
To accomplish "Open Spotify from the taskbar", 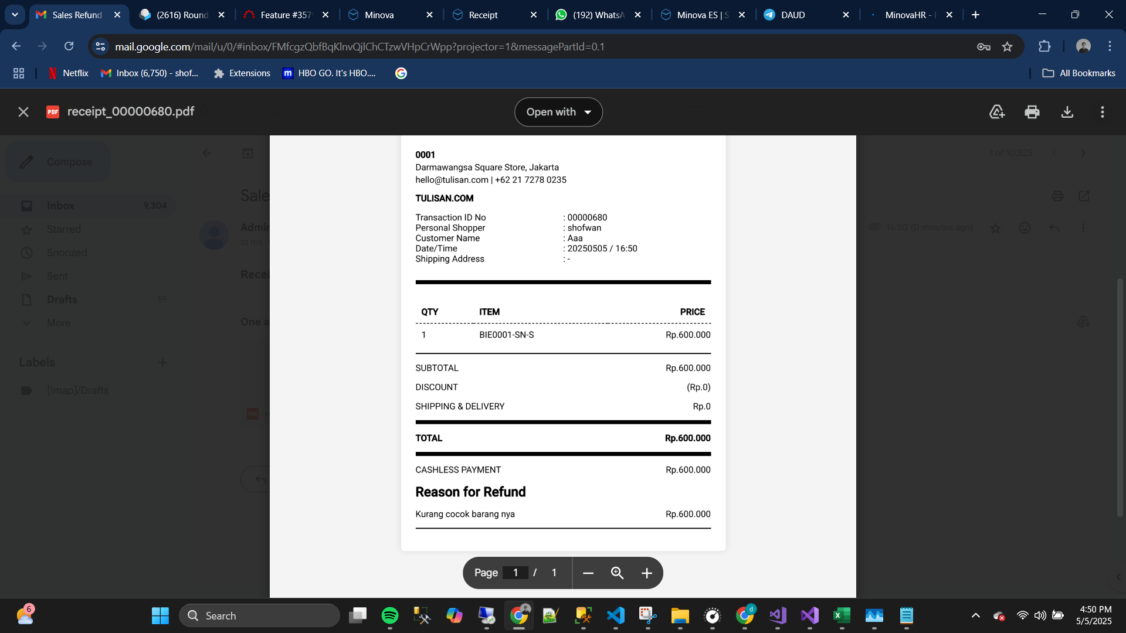I will (x=390, y=615).
